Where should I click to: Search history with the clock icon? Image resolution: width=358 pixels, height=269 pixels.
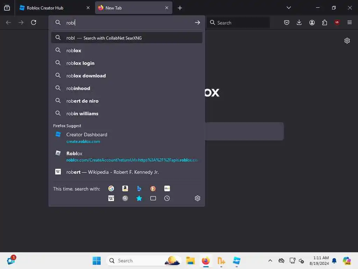pyautogui.click(x=167, y=198)
